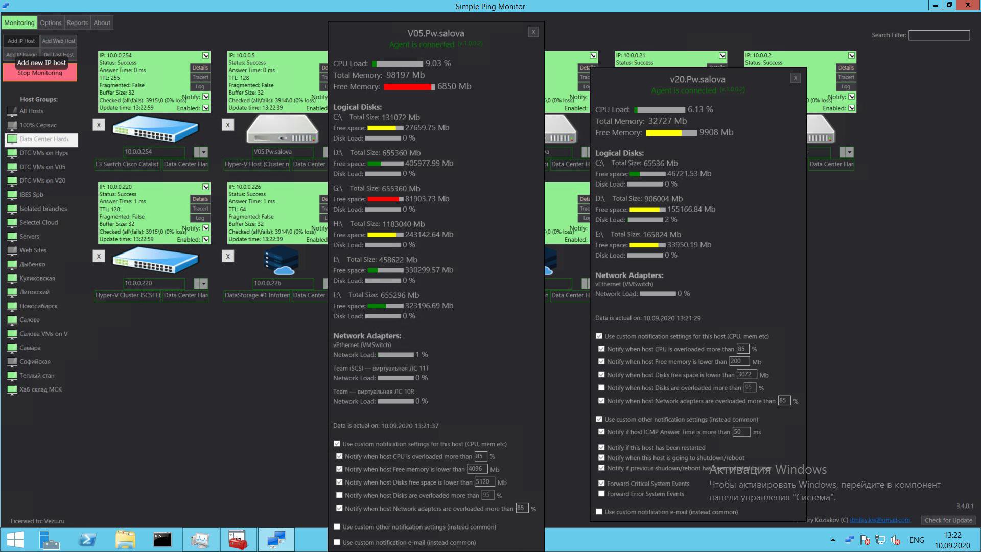This screenshot has width=981, height=552.
Task: Open File Explorer from taskbar
Action: pyautogui.click(x=125, y=540)
